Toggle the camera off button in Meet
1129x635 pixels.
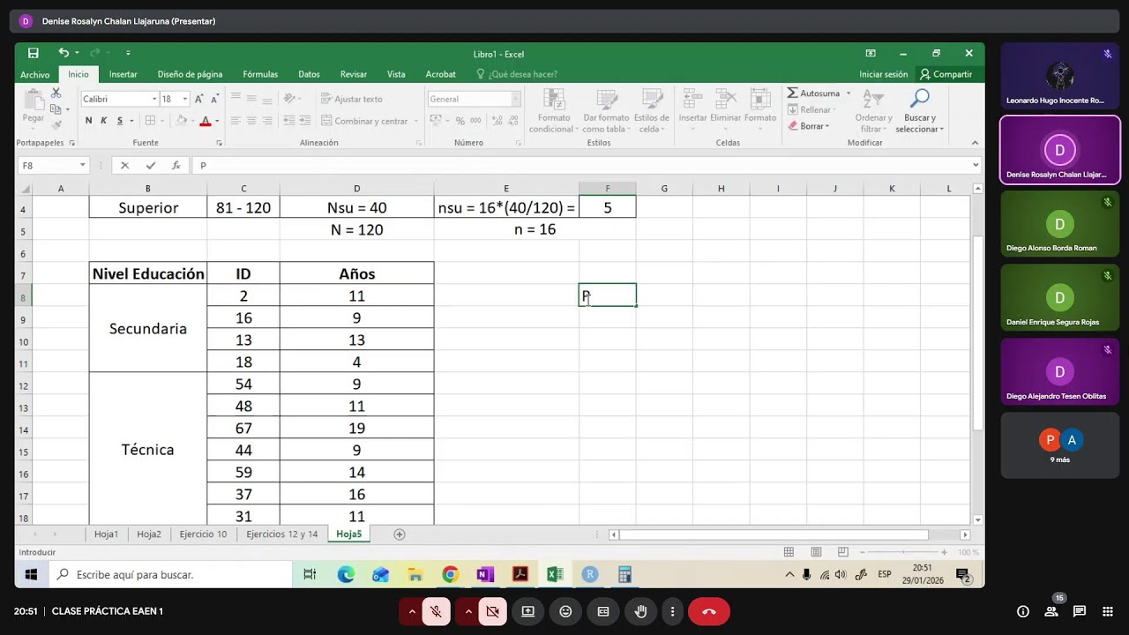tap(492, 611)
